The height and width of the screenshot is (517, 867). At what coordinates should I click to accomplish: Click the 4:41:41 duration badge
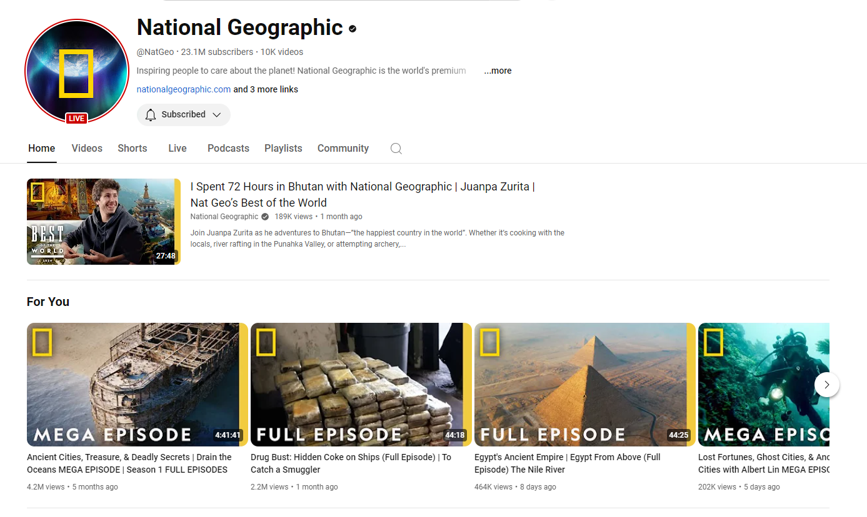[228, 435]
